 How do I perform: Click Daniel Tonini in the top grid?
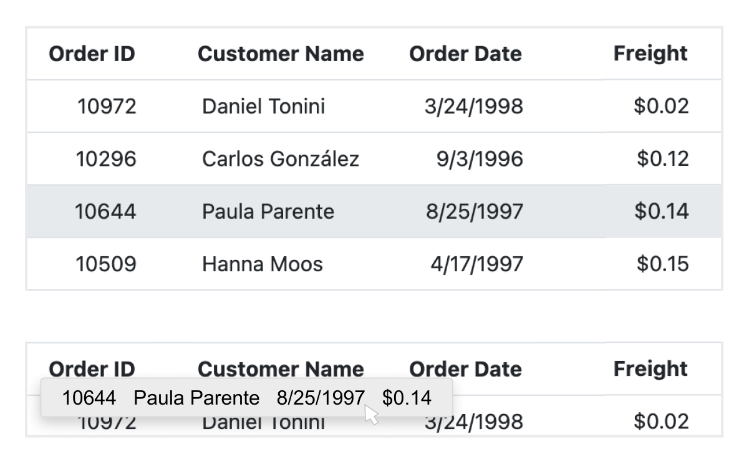263,107
